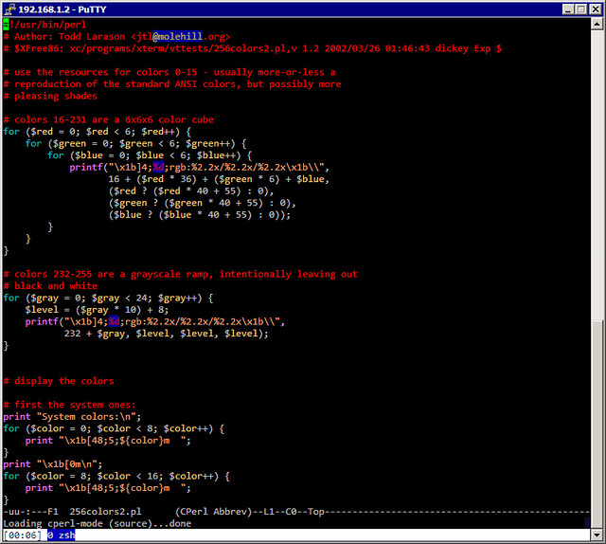Click the '($red ? ($red * 40 + 55)' line
This screenshot has width=606, height=544.
coord(191,191)
